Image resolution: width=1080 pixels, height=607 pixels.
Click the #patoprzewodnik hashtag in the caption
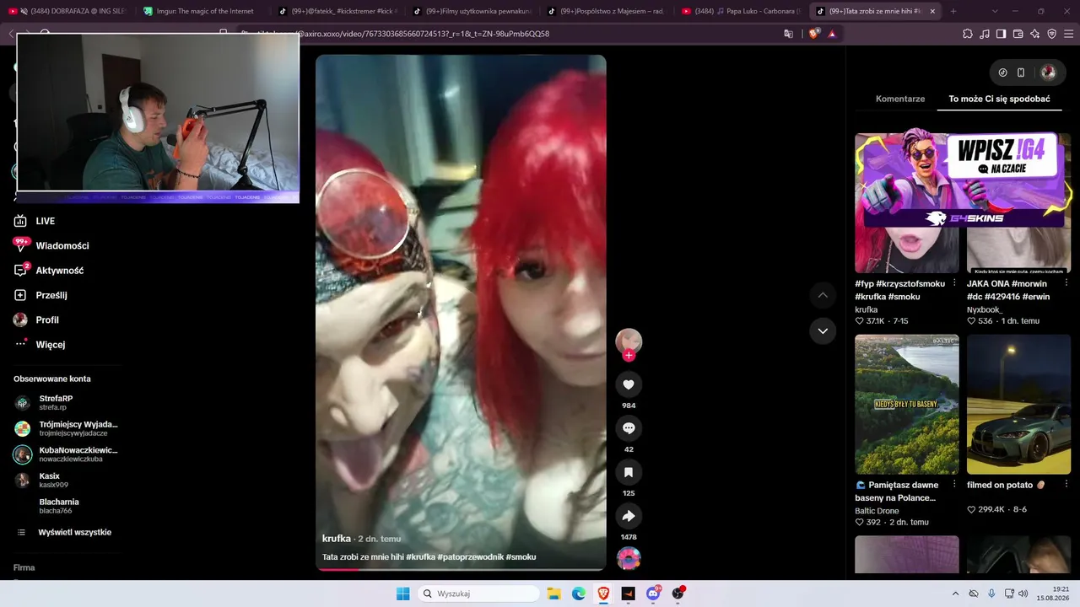(470, 557)
